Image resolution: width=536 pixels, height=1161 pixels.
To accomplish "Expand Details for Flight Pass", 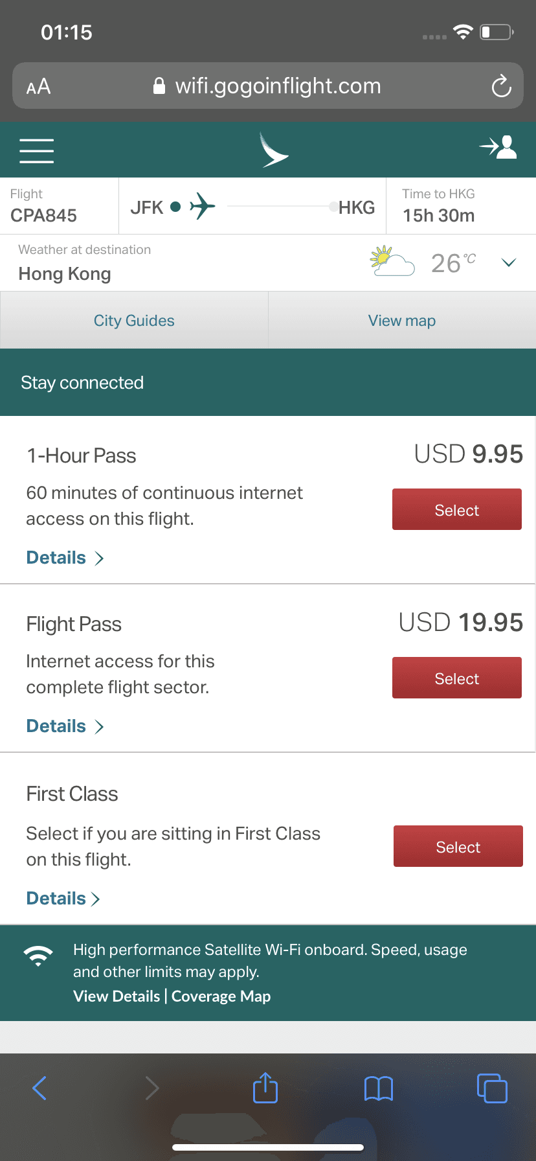I will [65, 726].
